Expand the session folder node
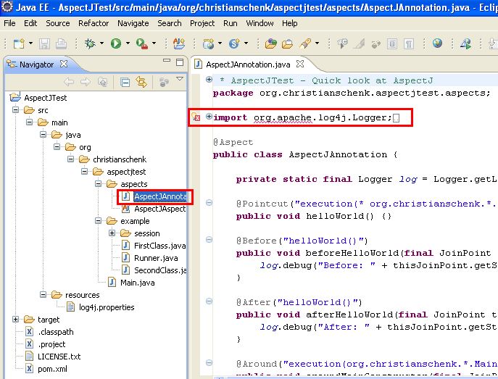The image size is (498, 379). [x=112, y=233]
